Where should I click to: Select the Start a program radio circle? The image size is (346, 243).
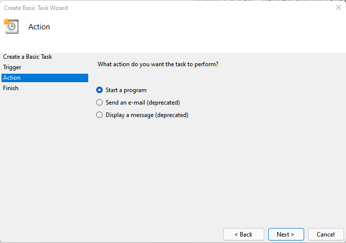tap(99, 90)
